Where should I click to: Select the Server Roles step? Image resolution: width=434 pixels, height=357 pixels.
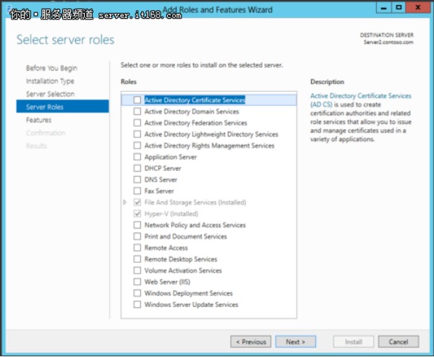click(x=62, y=106)
